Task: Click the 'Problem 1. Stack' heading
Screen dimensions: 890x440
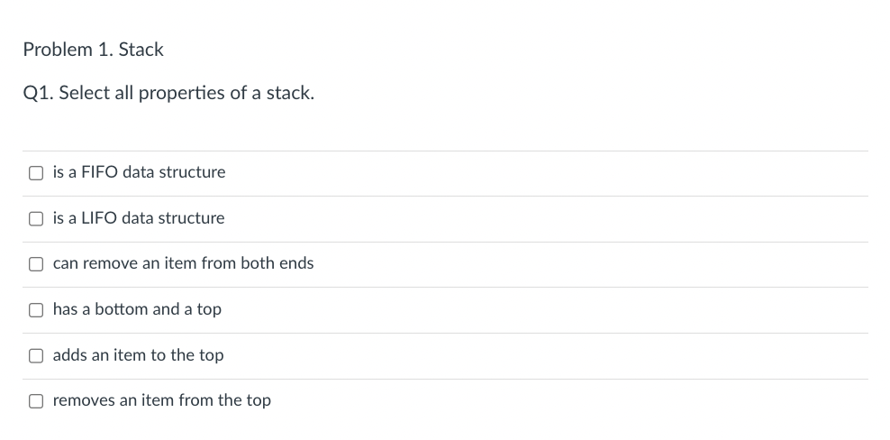Action: click(x=93, y=50)
